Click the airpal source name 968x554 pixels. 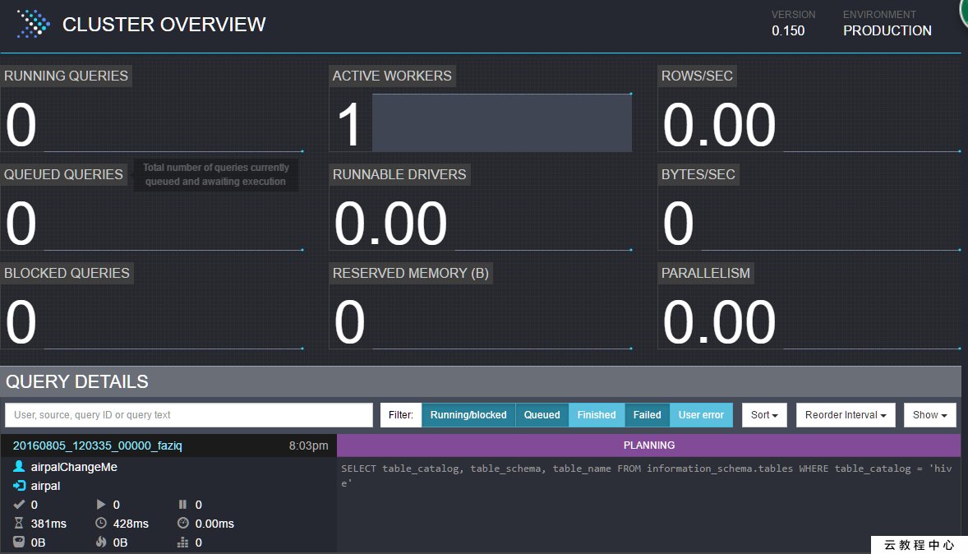click(46, 486)
